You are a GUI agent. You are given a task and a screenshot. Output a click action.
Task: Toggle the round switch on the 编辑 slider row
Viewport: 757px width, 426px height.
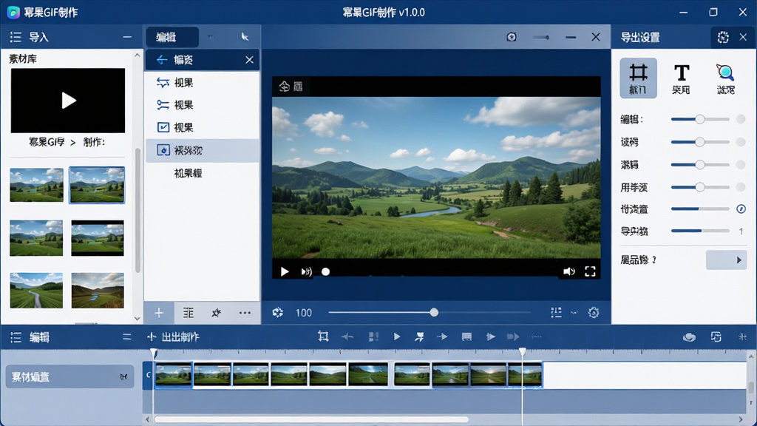pos(741,119)
